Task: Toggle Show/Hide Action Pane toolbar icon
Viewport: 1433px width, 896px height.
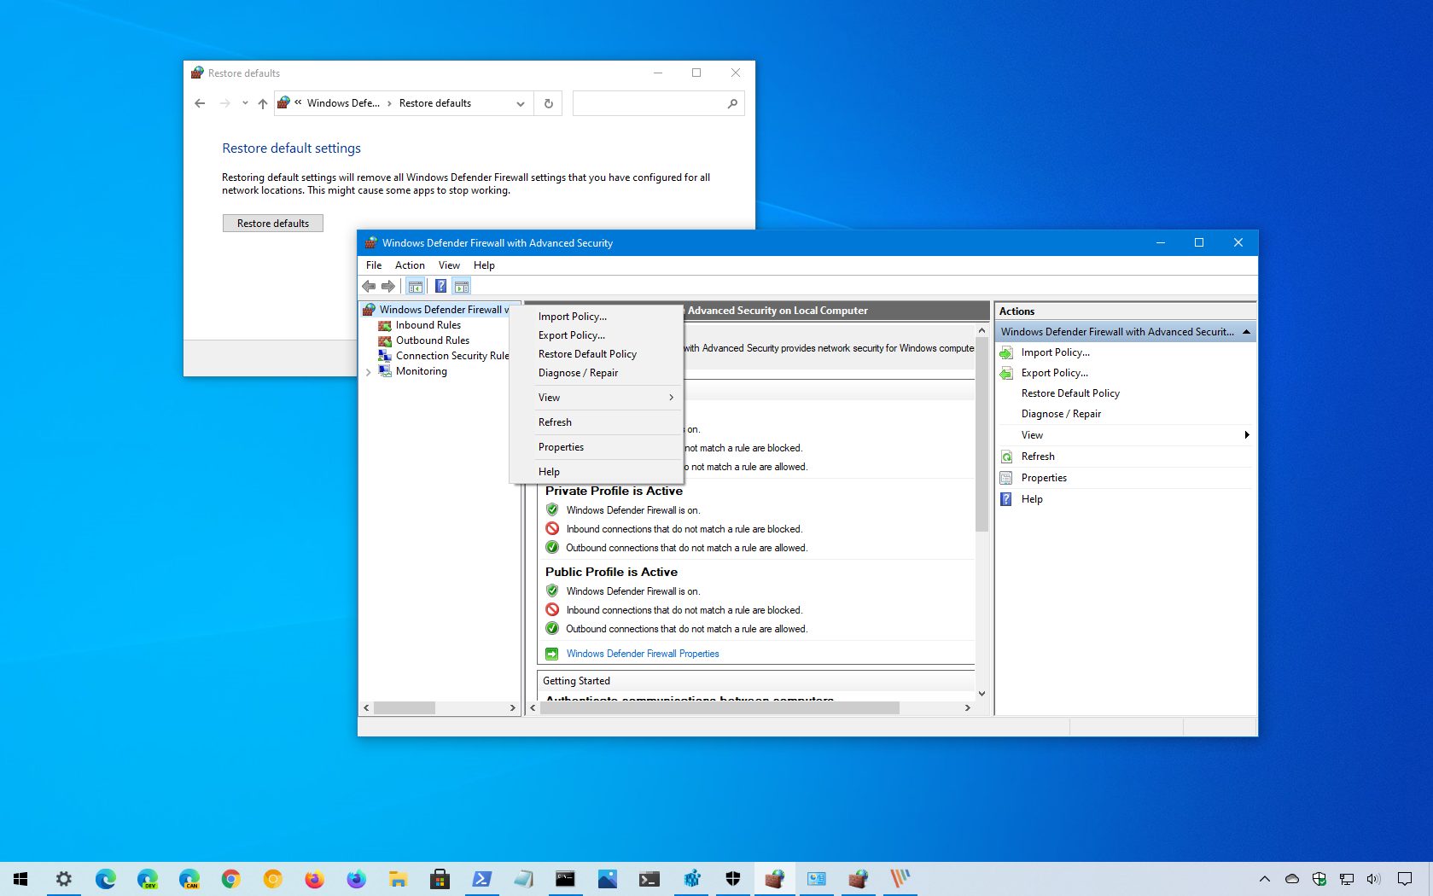Action: coord(462,286)
